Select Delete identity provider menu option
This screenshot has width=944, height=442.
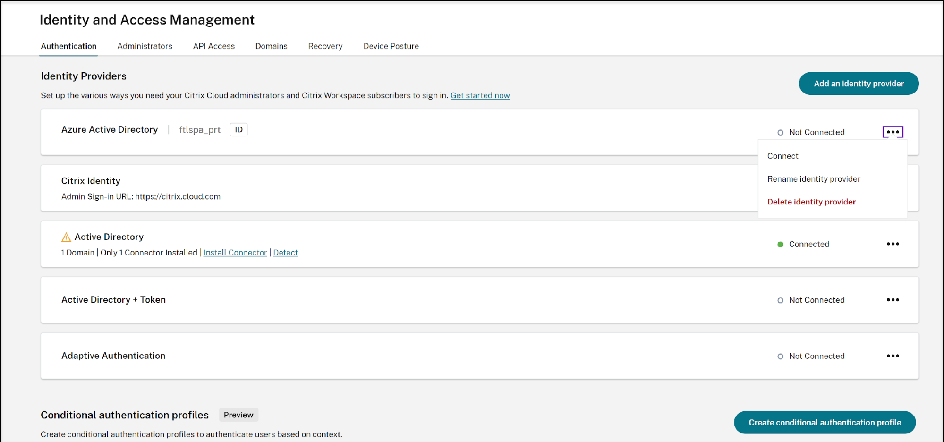click(811, 202)
